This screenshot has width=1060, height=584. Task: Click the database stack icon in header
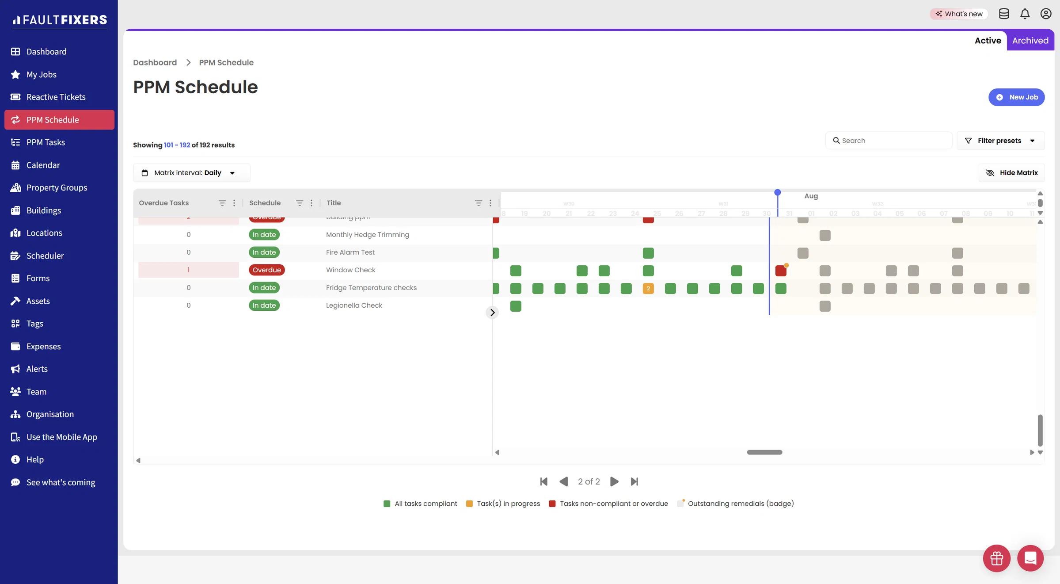[x=1004, y=14]
